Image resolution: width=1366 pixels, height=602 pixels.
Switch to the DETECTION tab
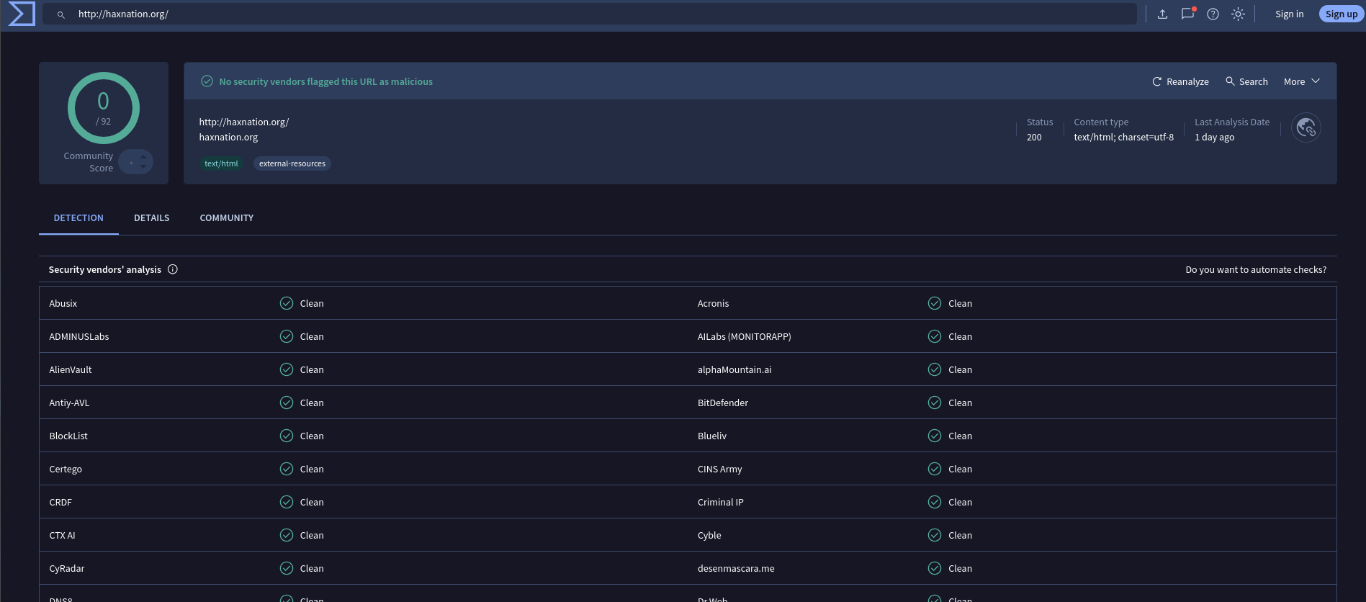point(78,217)
